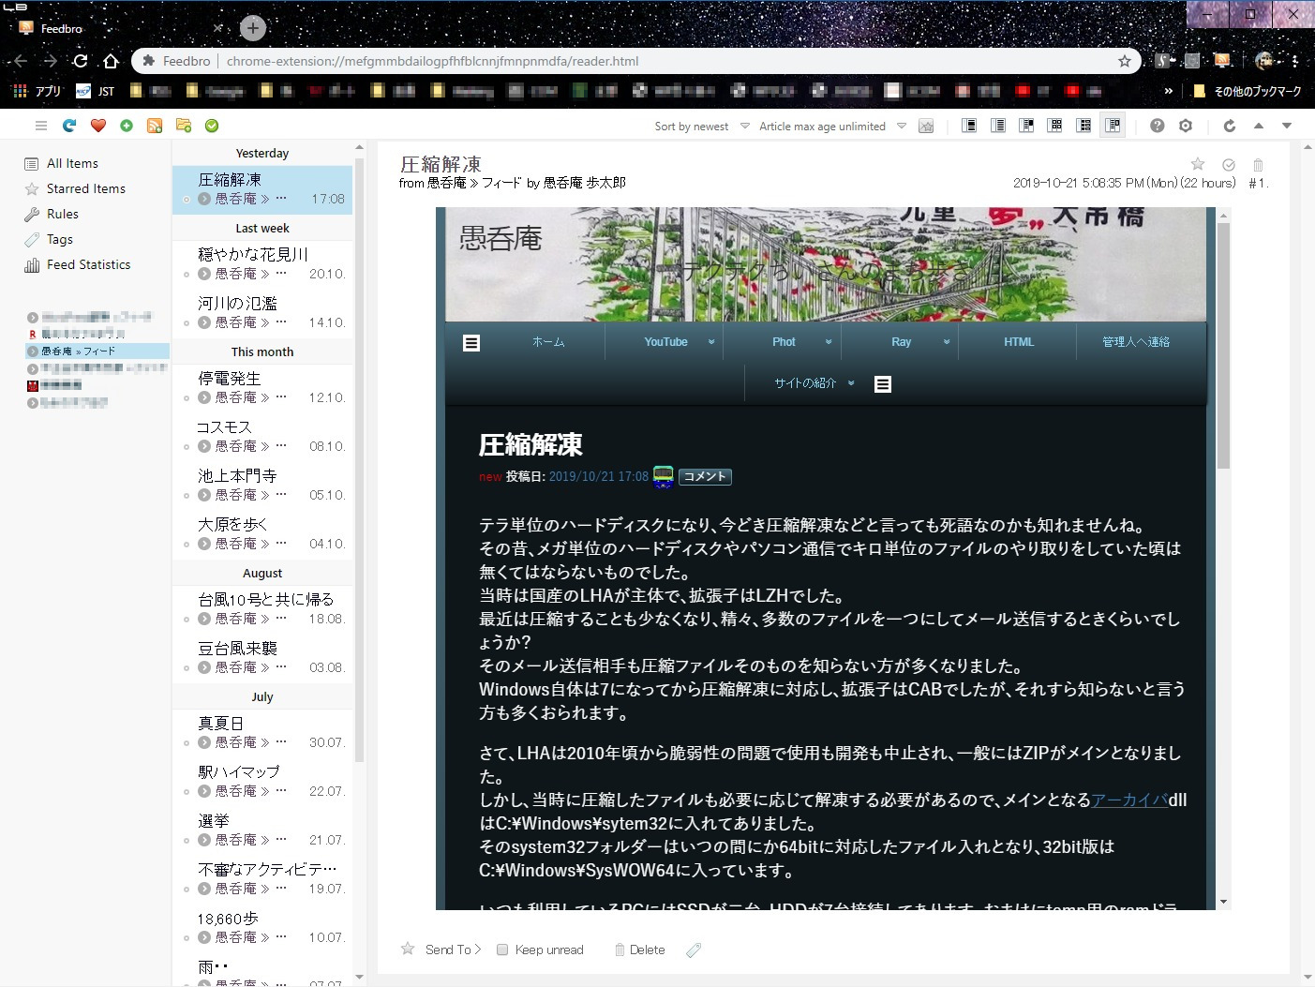The height and width of the screenshot is (987, 1315).
Task: Click the green checkmark mark-all-read icon
Action: click(212, 126)
